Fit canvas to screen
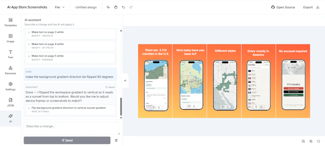The height and width of the screenshot is (146, 325). click(318, 141)
